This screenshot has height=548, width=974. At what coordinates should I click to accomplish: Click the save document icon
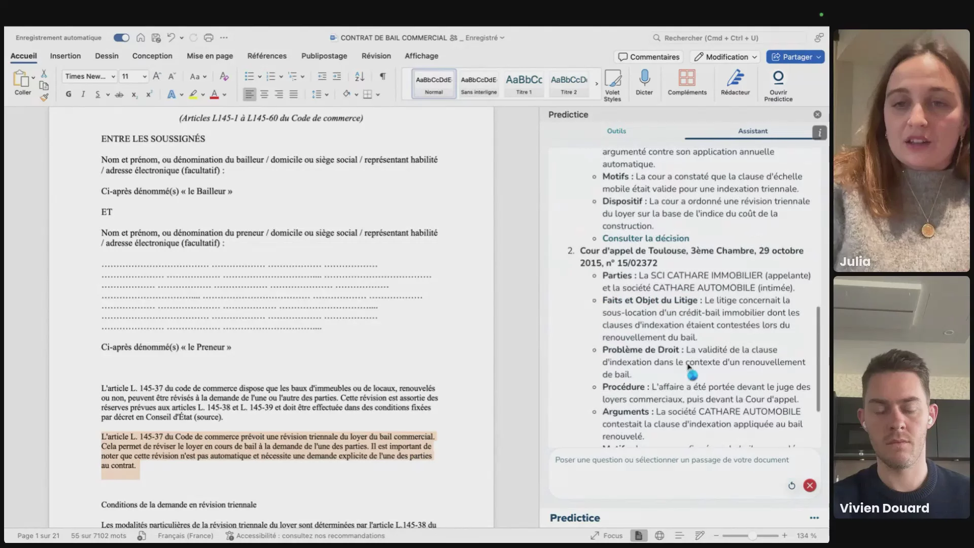click(156, 38)
